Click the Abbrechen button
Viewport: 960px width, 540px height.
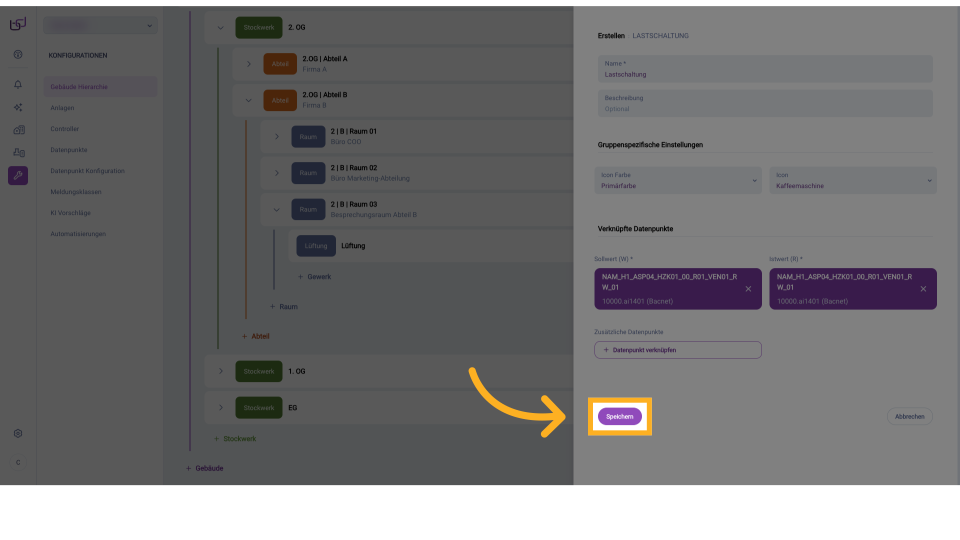point(909,416)
